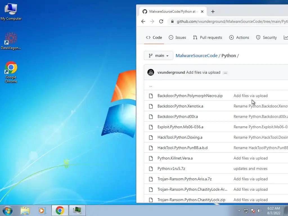This screenshot has height=216, width=288.
Task: Click file icon beside Exploit.Python.Ms06-036.a
Action: pos(151,127)
